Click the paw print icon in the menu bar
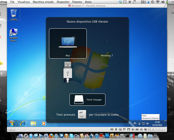This screenshot has height=140, width=174. point(130,2)
